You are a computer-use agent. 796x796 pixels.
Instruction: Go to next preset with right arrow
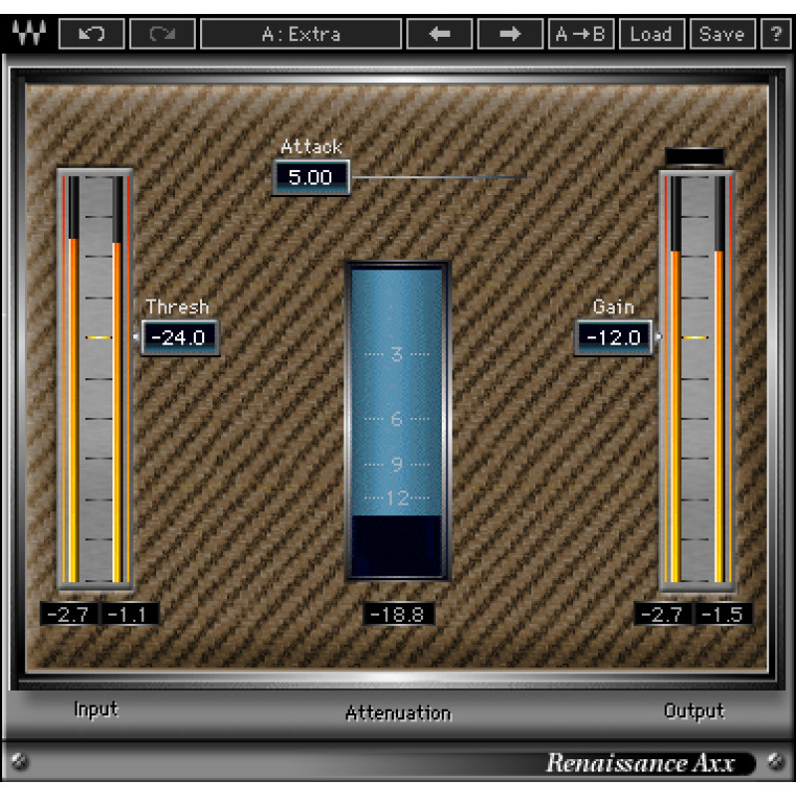click(510, 34)
